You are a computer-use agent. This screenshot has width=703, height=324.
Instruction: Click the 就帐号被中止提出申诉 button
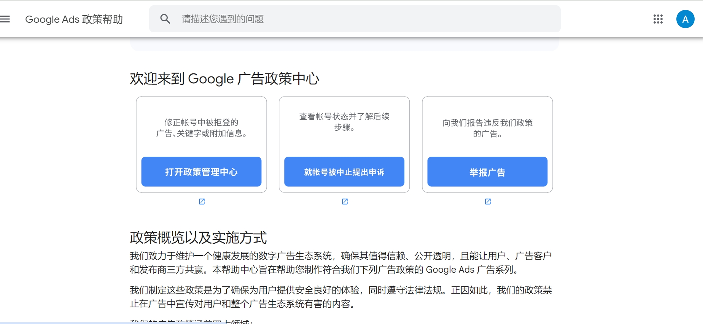tap(344, 172)
